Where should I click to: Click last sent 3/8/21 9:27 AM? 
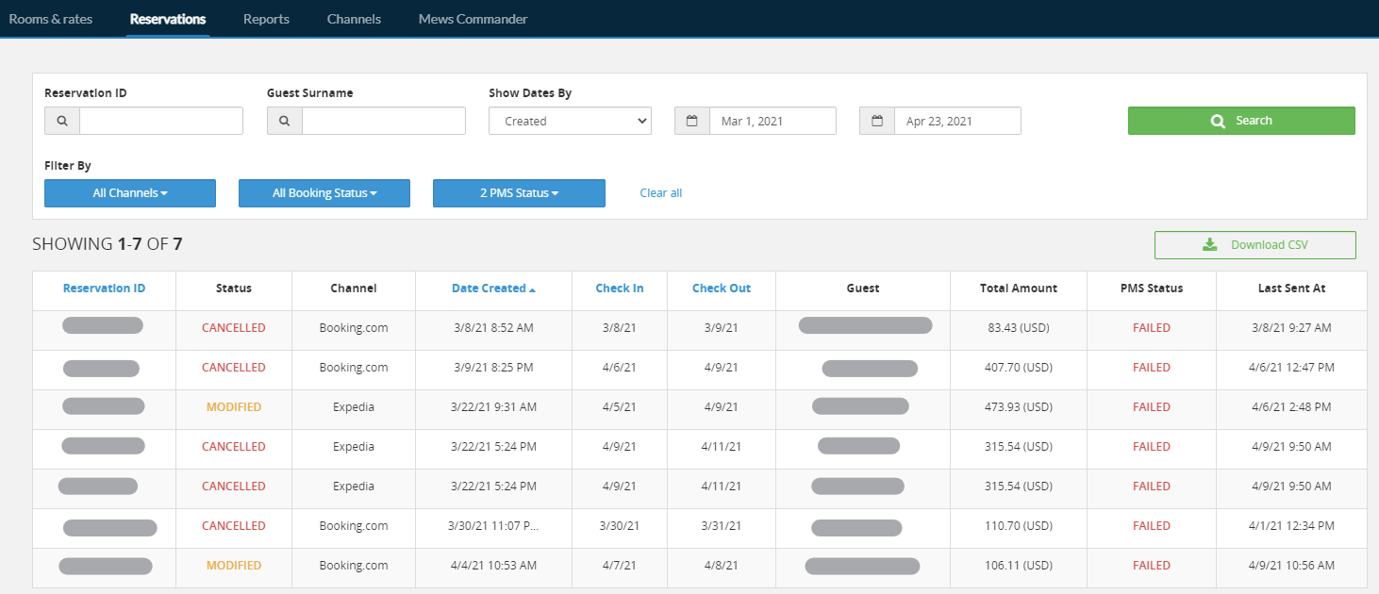point(1291,328)
